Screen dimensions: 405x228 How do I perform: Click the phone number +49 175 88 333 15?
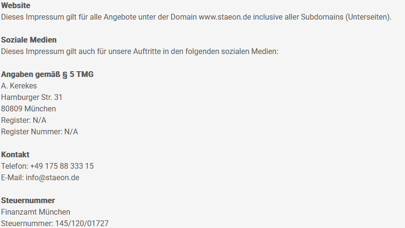point(62,166)
